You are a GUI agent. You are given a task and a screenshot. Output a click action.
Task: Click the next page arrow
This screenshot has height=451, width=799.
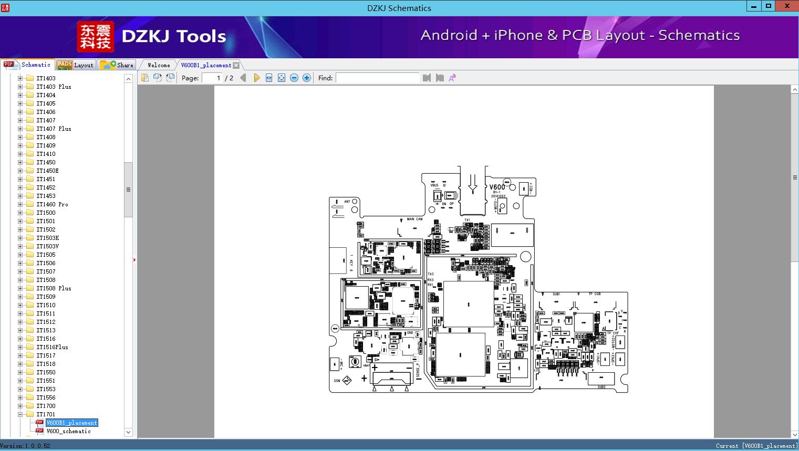point(257,78)
